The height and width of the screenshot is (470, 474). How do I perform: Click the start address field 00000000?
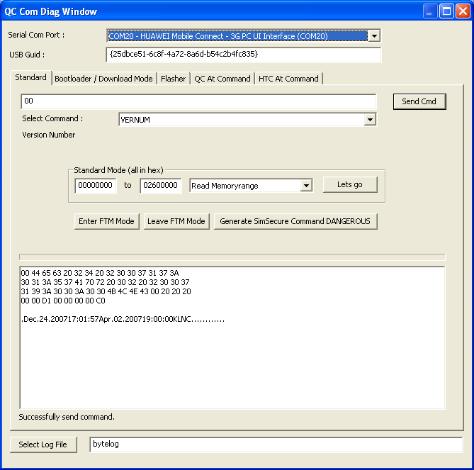[x=96, y=186]
